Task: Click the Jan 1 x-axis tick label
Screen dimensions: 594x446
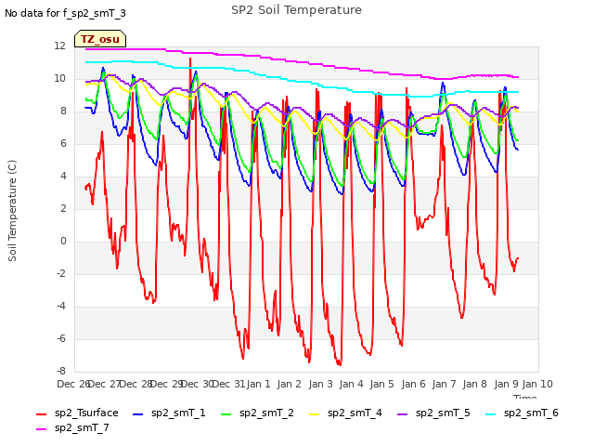Action: tap(259, 384)
